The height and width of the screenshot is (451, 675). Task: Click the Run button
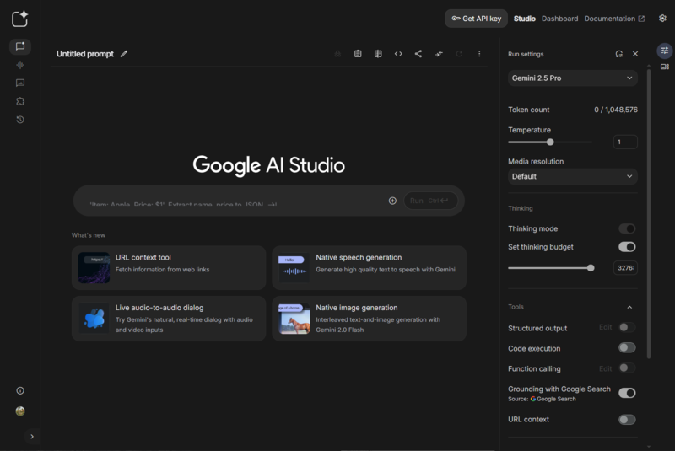point(430,201)
